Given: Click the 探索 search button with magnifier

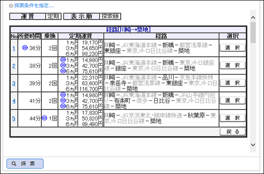Looking at the screenshot, I should coord(25,164).
